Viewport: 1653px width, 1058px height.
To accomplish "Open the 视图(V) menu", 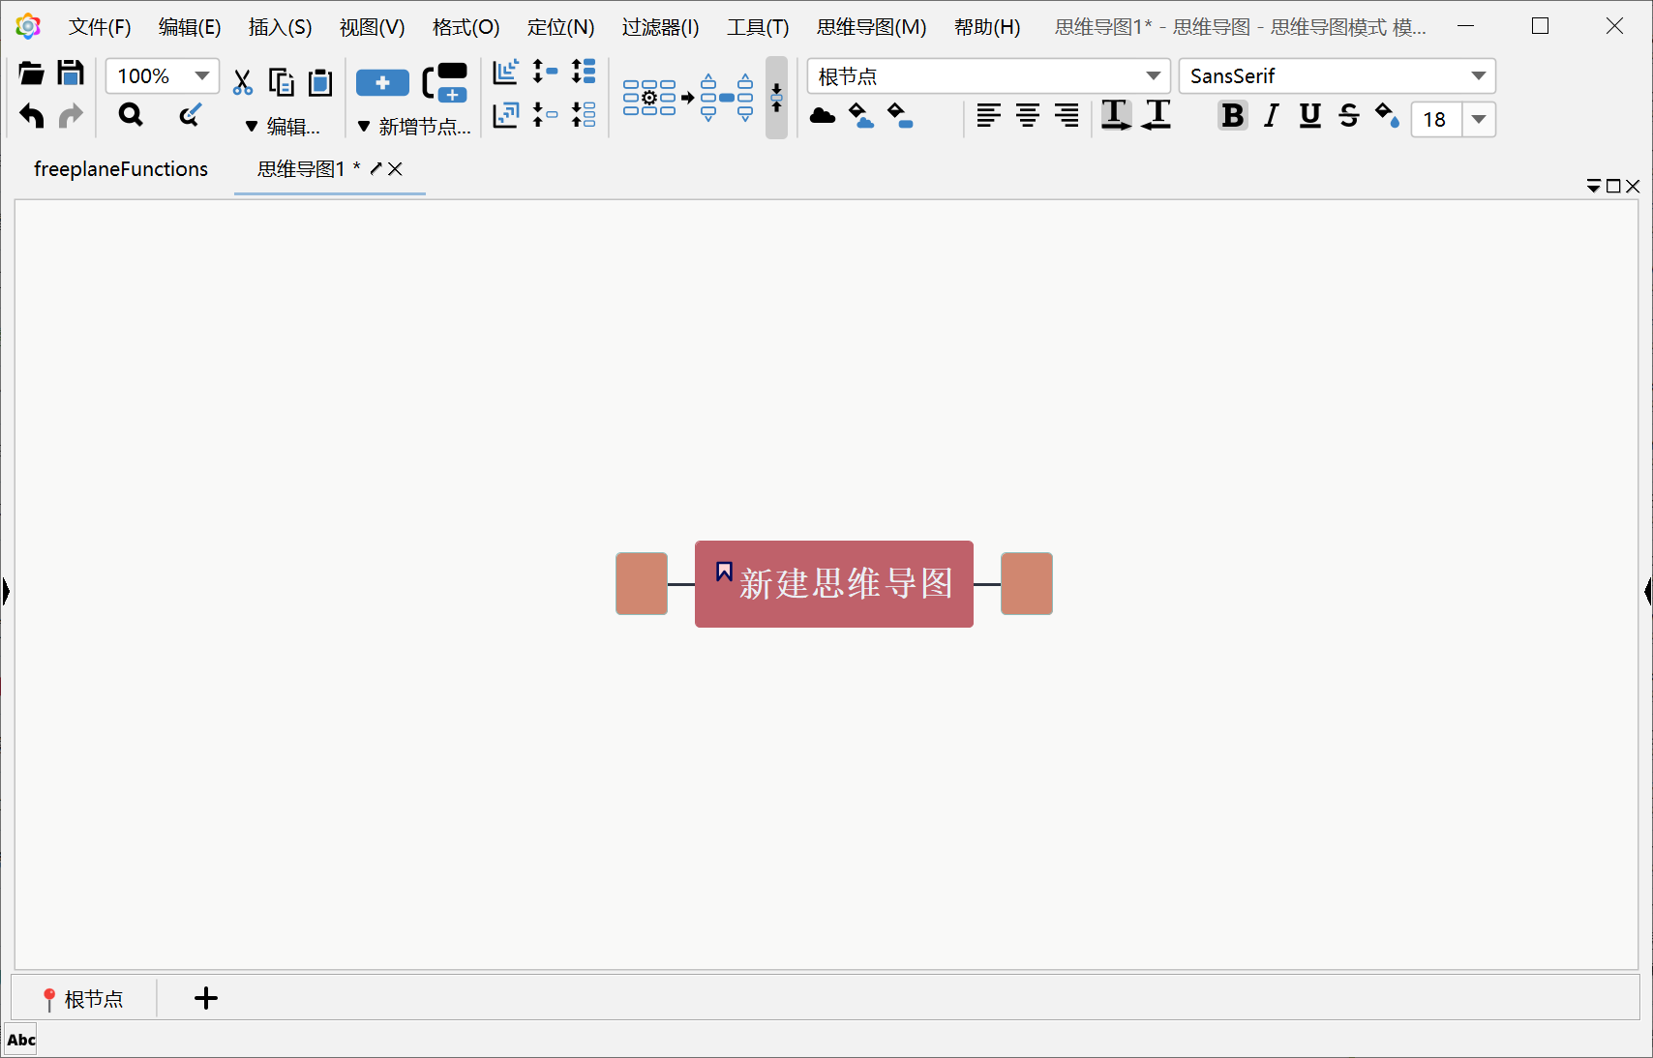I will coord(372,27).
